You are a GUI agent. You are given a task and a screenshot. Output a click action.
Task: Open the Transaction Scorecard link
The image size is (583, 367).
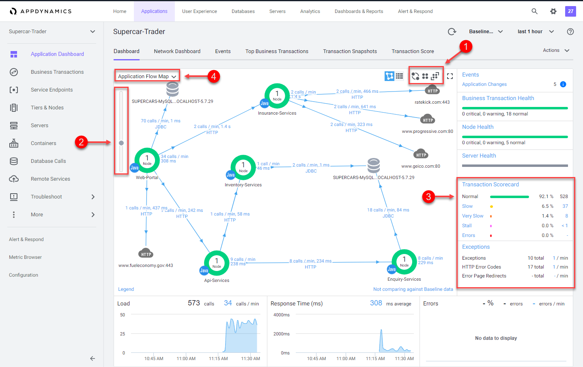coord(490,184)
